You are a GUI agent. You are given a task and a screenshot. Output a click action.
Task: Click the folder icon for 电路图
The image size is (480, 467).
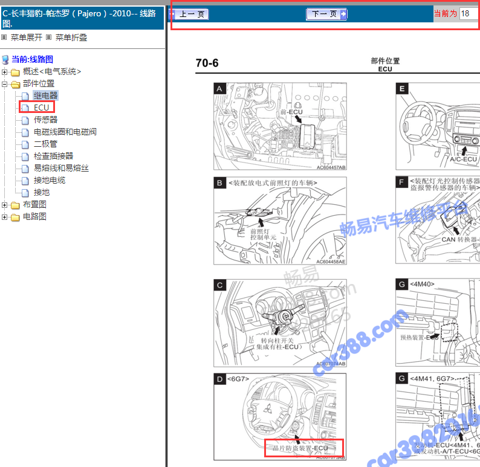click(x=15, y=217)
